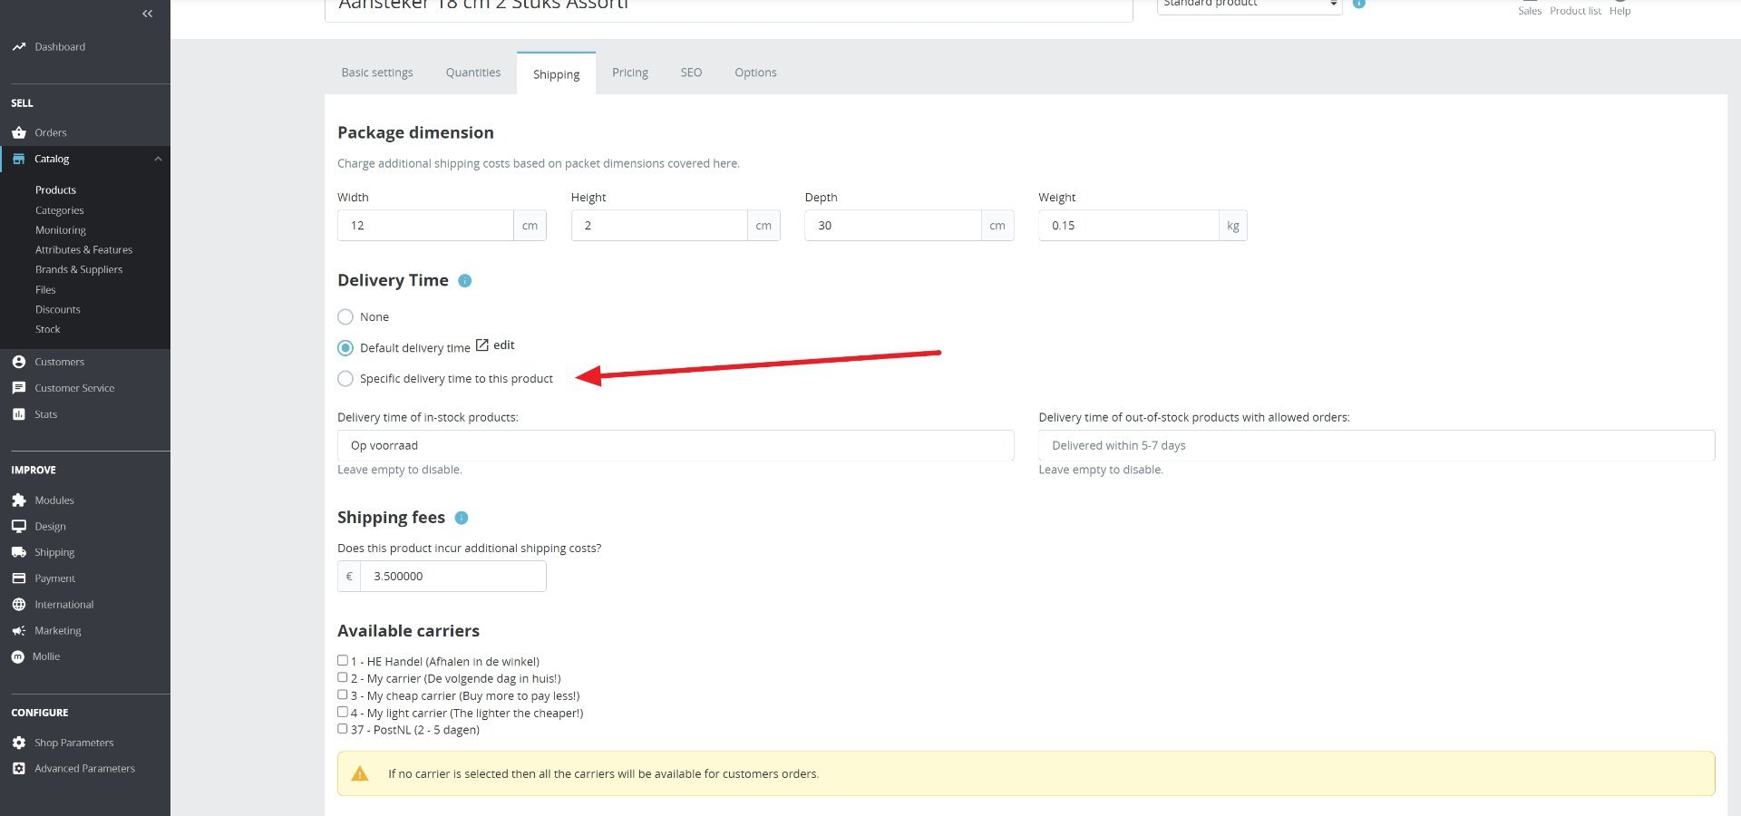
Task: Open the Help link at top right
Action: pyautogui.click(x=1620, y=8)
